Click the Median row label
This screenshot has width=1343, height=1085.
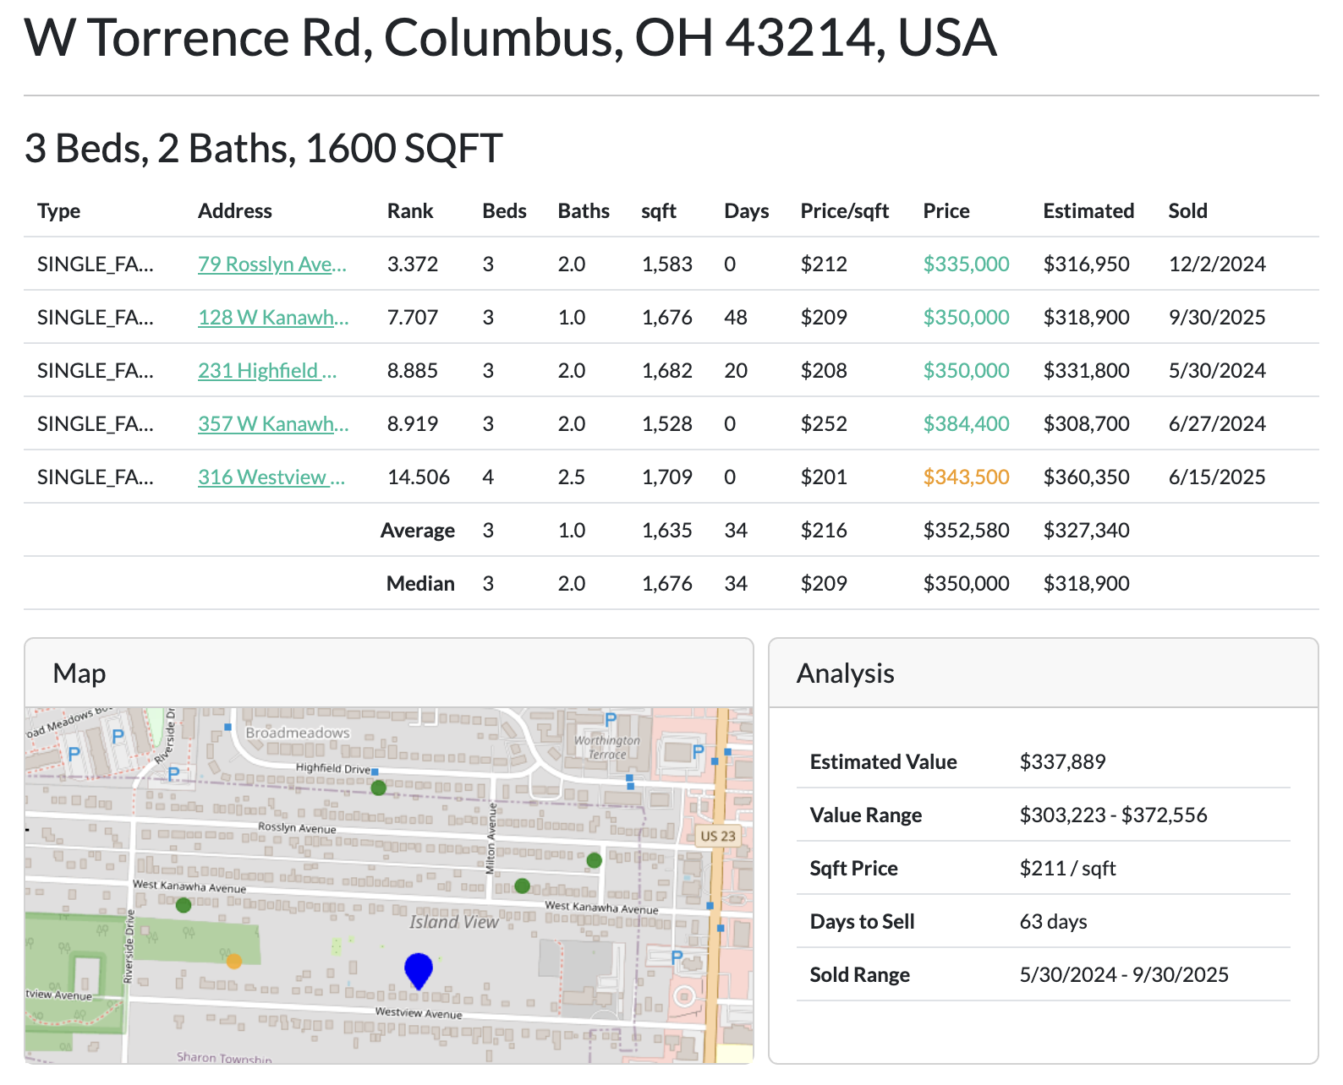[420, 583]
